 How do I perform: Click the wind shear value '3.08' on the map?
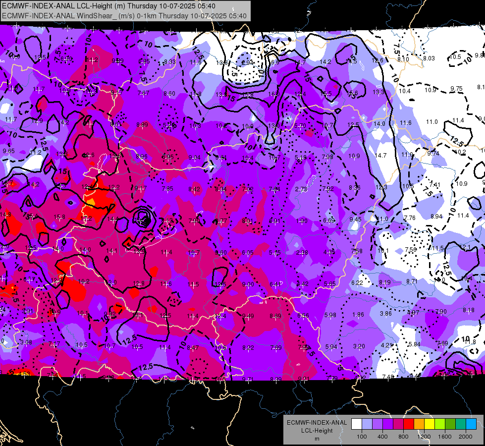coord(26,342)
